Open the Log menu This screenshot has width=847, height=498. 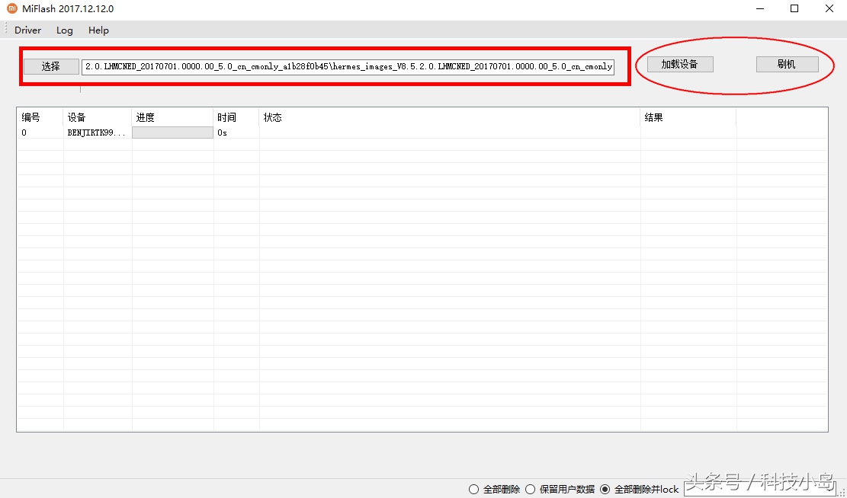click(x=64, y=30)
